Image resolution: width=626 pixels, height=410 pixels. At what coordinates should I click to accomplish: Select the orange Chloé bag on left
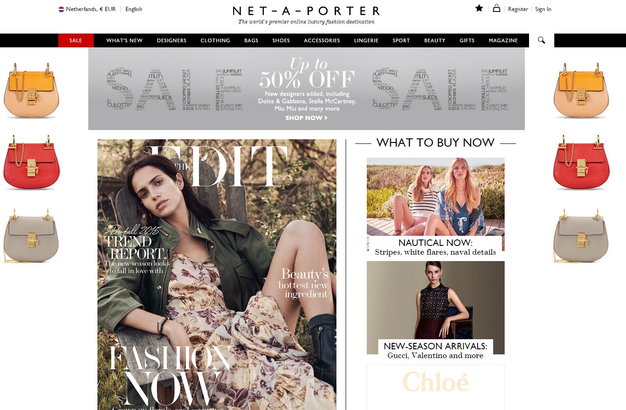[x=31, y=90]
